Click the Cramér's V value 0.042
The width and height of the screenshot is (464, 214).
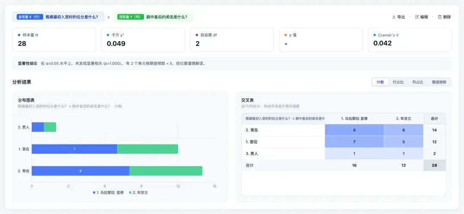point(382,43)
